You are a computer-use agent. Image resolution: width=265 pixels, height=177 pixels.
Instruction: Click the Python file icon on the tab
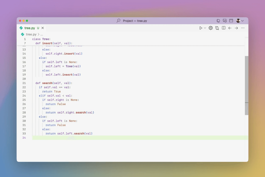coord(21,28)
